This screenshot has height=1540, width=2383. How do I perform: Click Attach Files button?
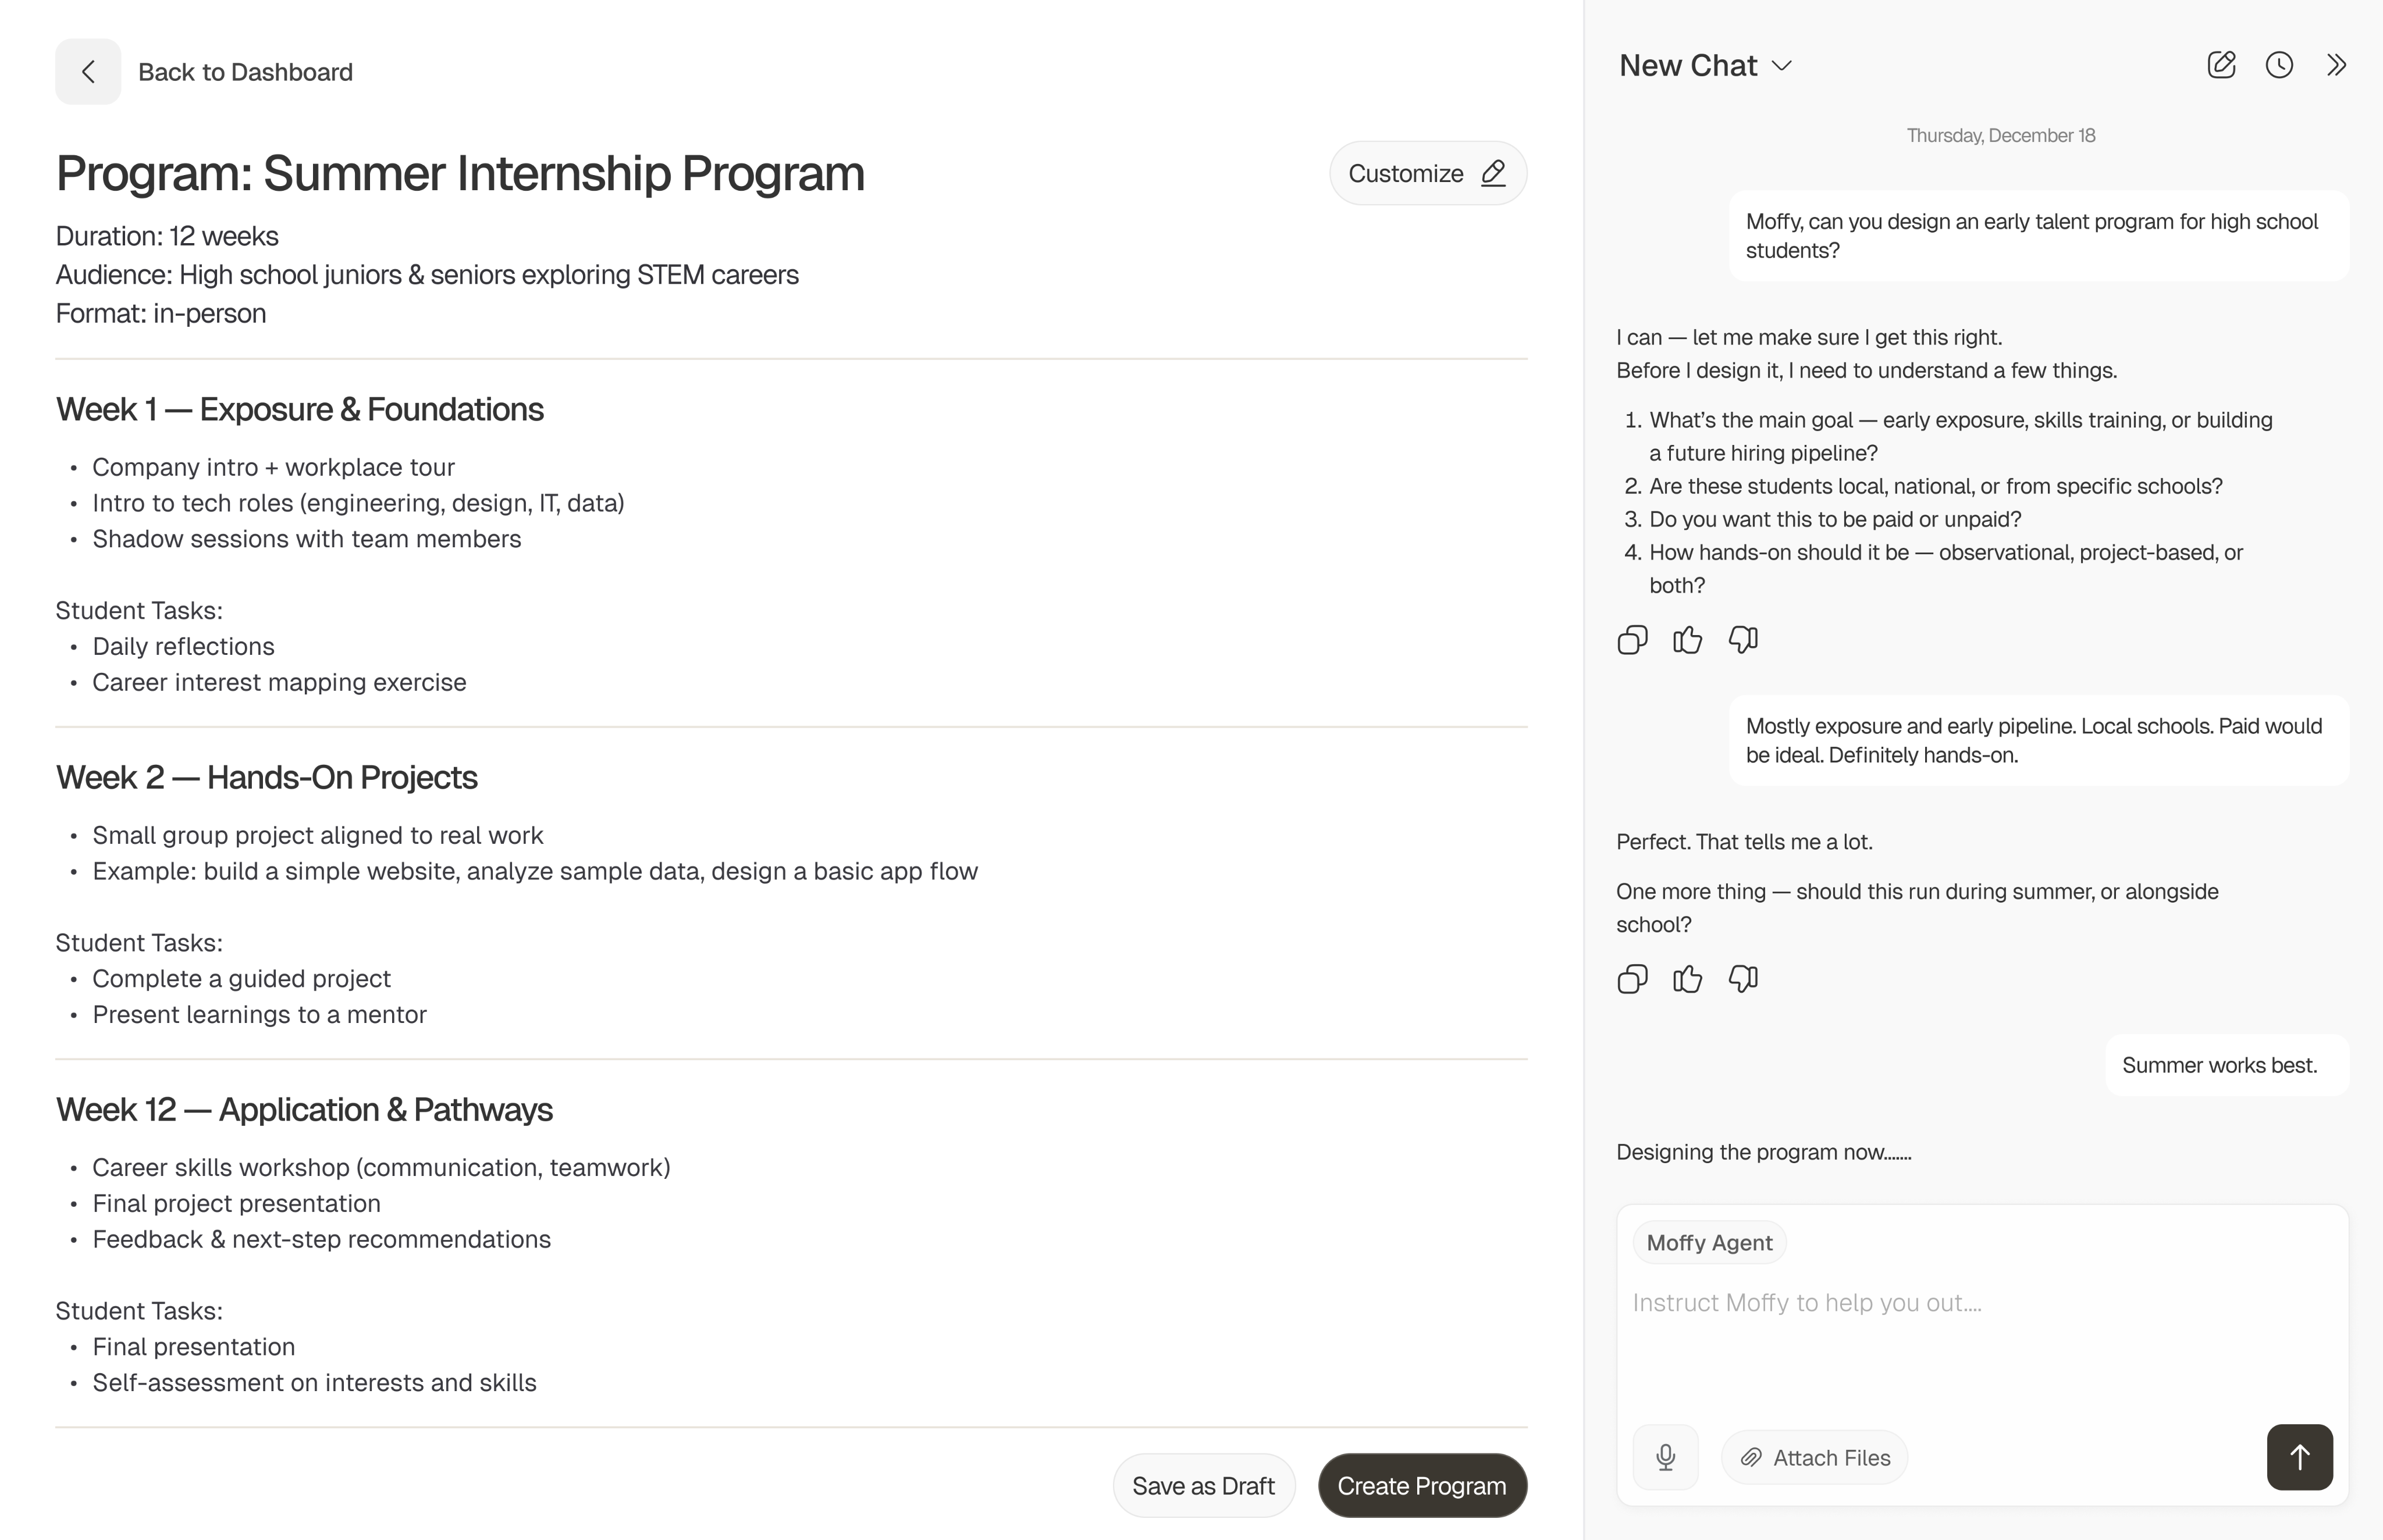(1814, 1458)
